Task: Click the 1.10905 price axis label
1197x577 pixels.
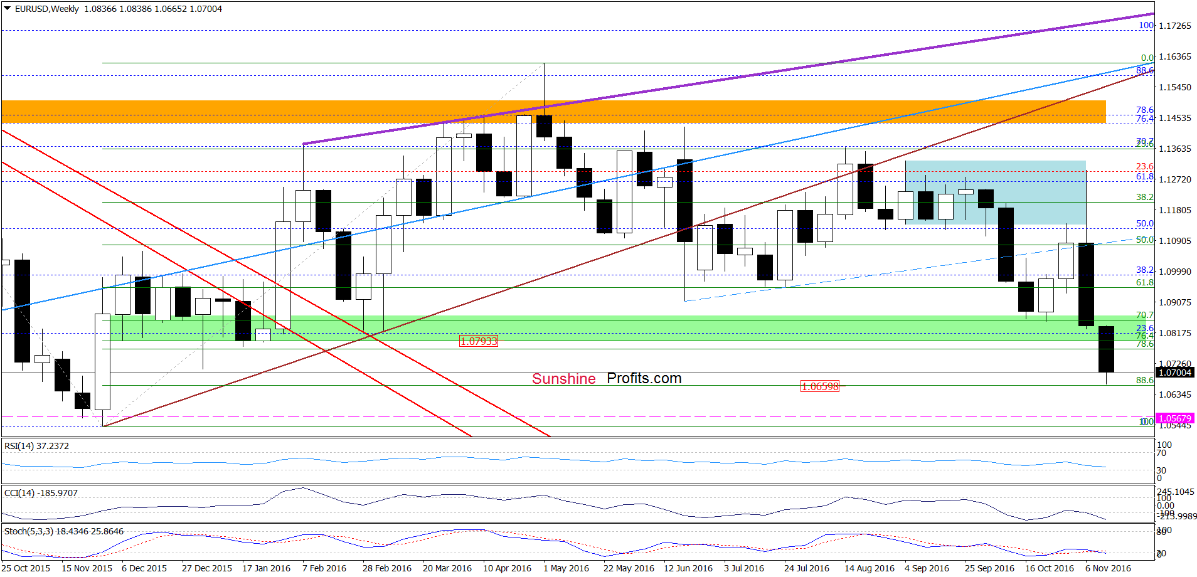Action: (x=1175, y=241)
